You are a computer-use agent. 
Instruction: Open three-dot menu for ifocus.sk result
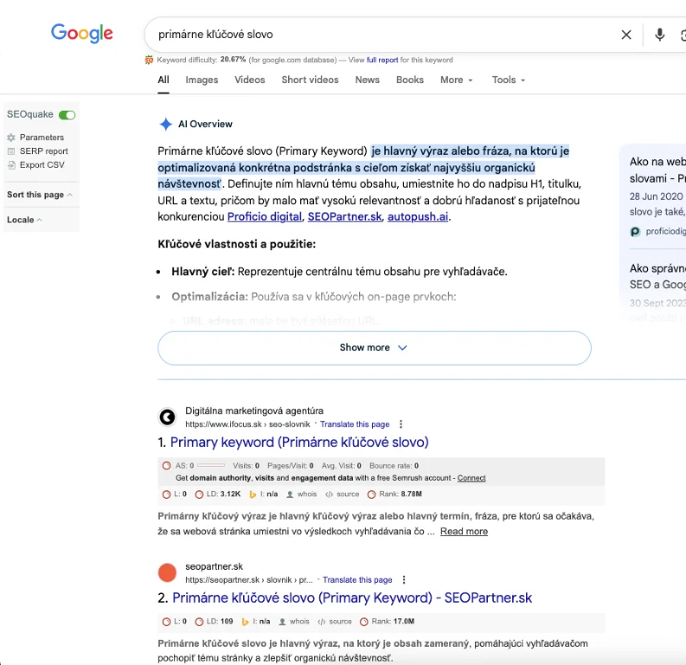coord(400,424)
